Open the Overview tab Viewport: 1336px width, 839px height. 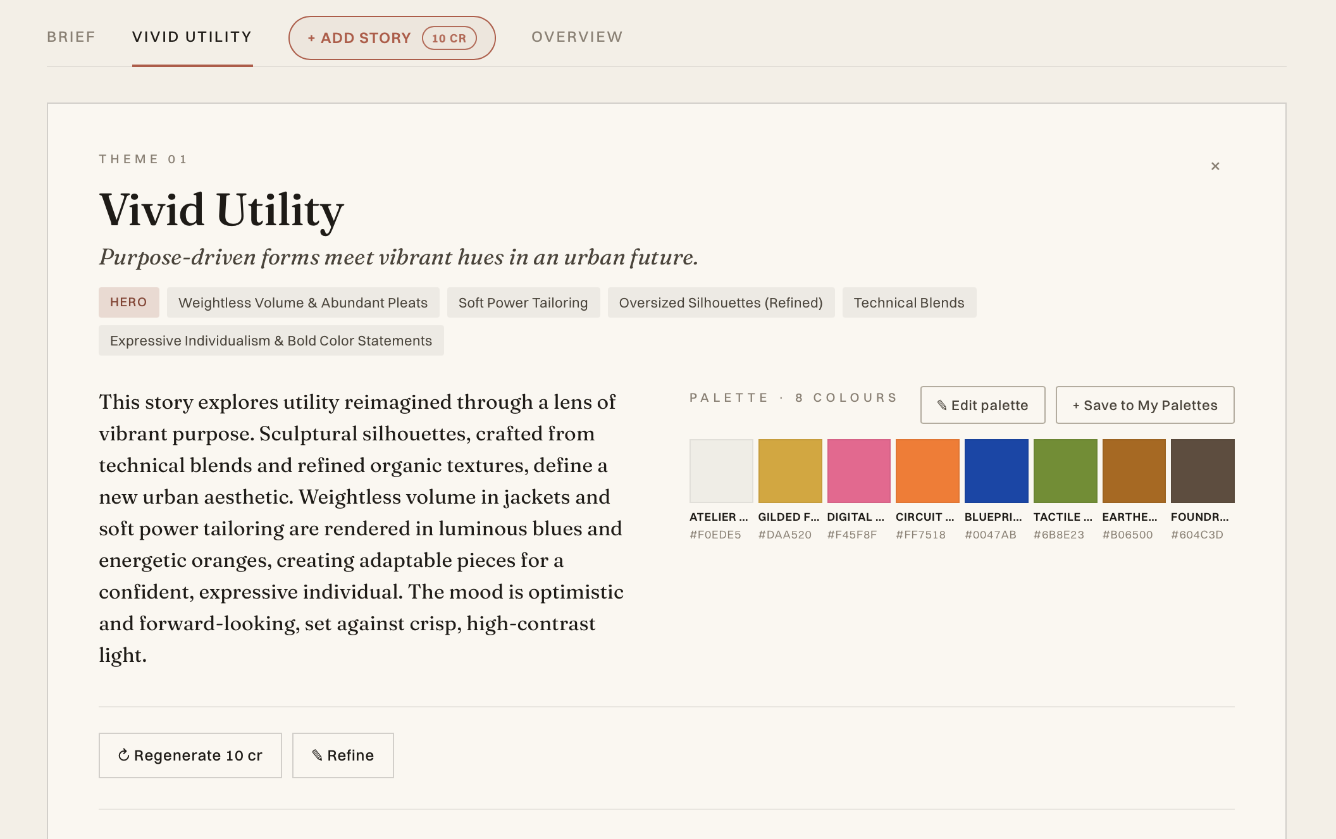click(x=577, y=37)
